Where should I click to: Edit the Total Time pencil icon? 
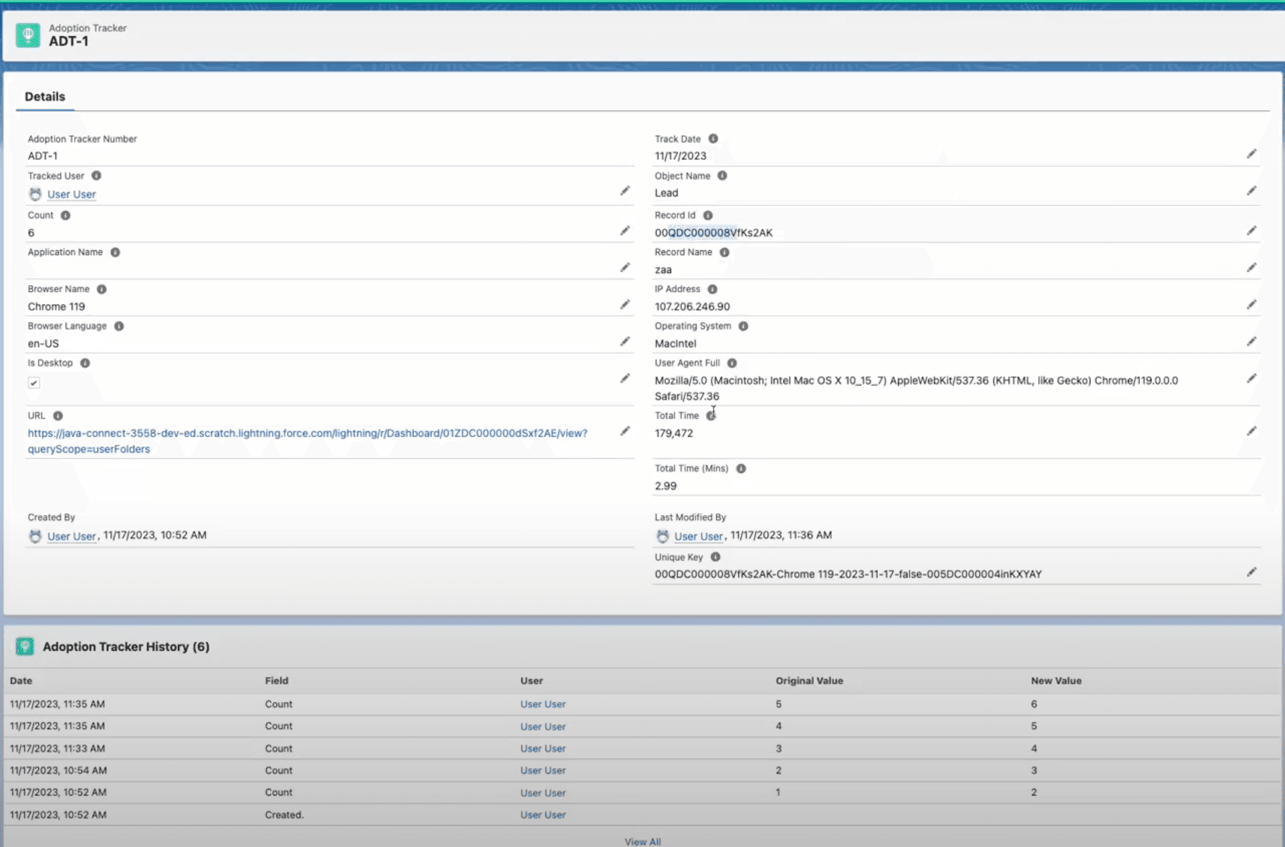tap(1251, 432)
